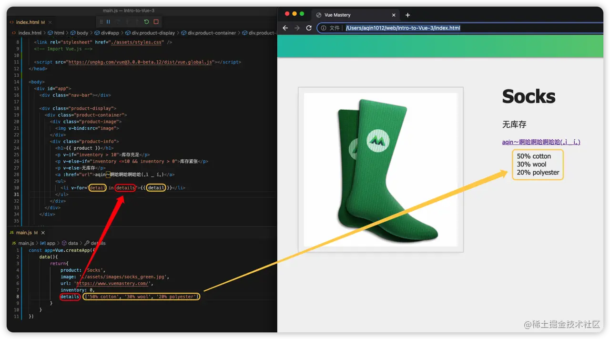
Task: Stop debugging with the red square icon
Action: click(156, 22)
